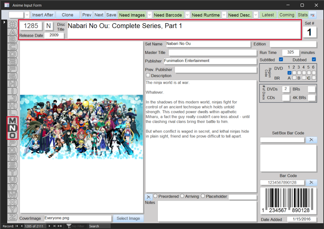Click Insert After button
The image size is (324, 229).
pyautogui.click(x=43, y=15)
